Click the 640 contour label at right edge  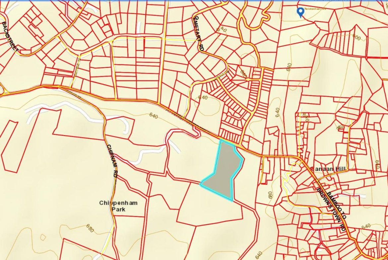click(x=377, y=165)
